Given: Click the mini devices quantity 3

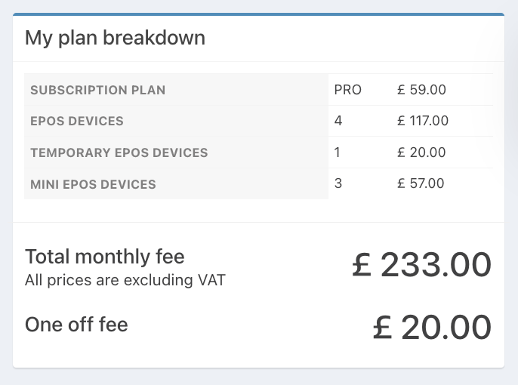Looking at the screenshot, I should [x=338, y=183].
